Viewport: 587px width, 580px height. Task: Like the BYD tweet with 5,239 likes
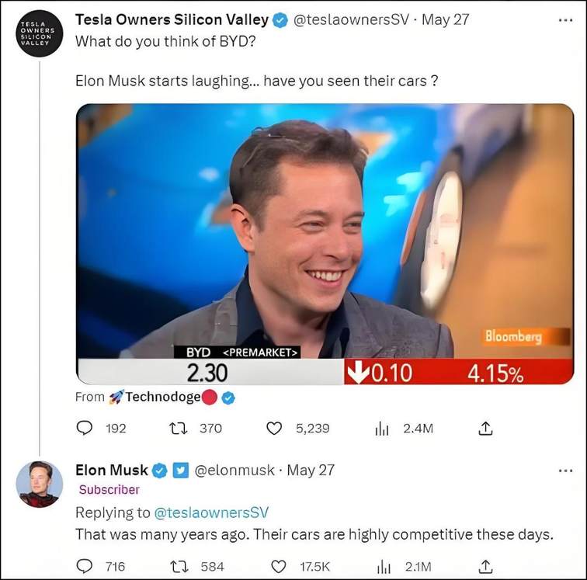tap(273, 428)
